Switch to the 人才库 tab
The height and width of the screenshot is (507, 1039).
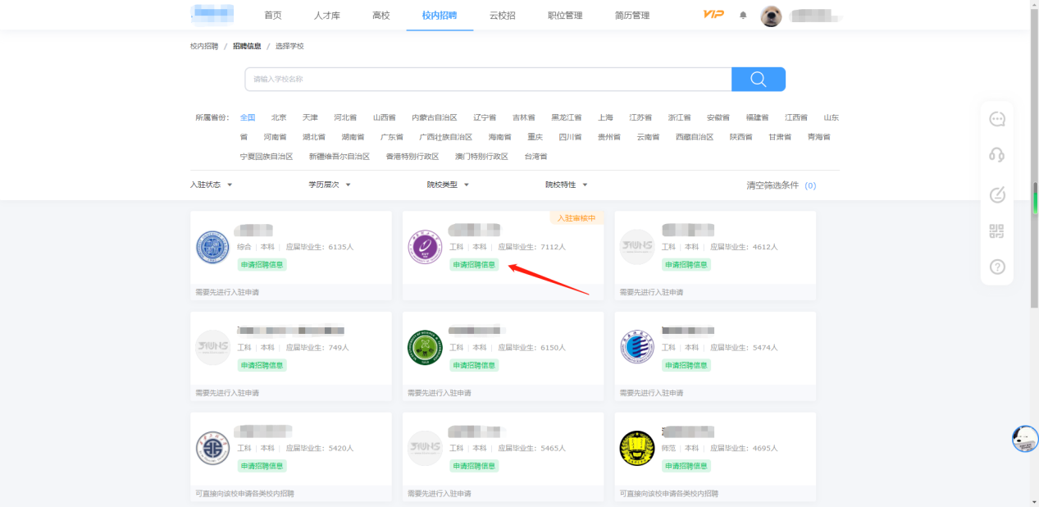[x=326, y=16]
